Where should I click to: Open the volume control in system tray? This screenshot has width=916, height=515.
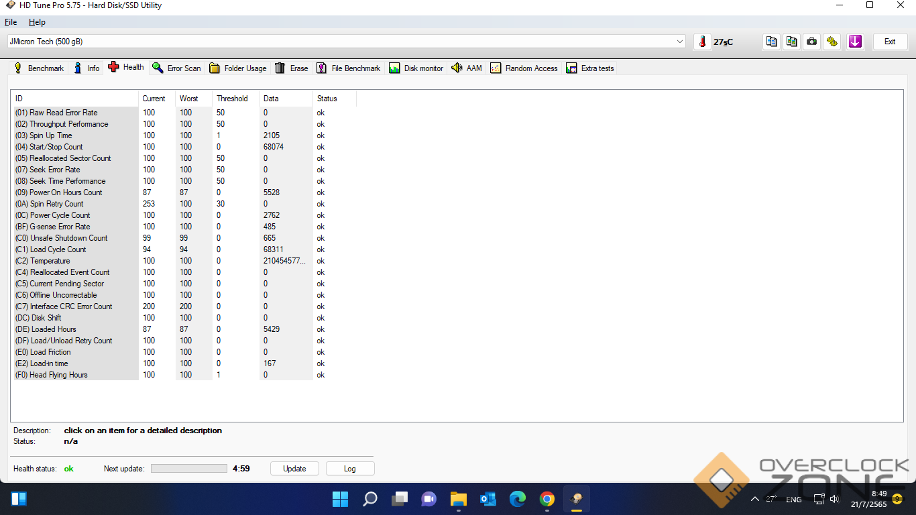834,500
